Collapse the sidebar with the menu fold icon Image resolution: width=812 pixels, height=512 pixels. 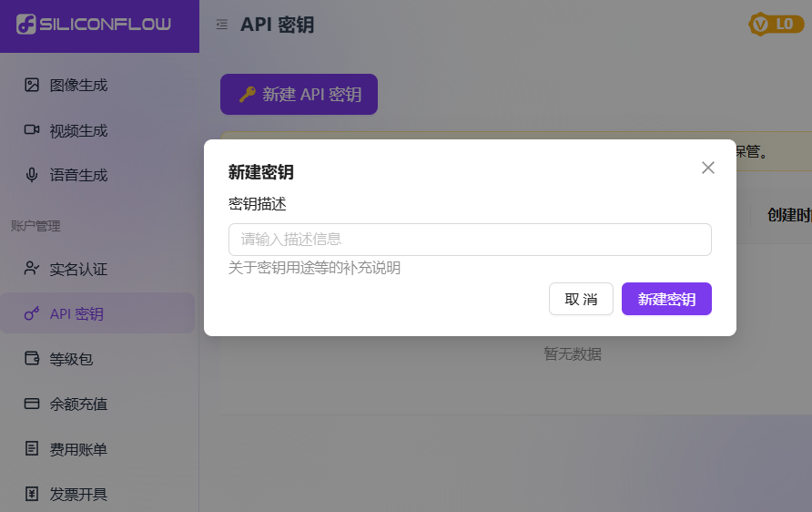(221, 25)
